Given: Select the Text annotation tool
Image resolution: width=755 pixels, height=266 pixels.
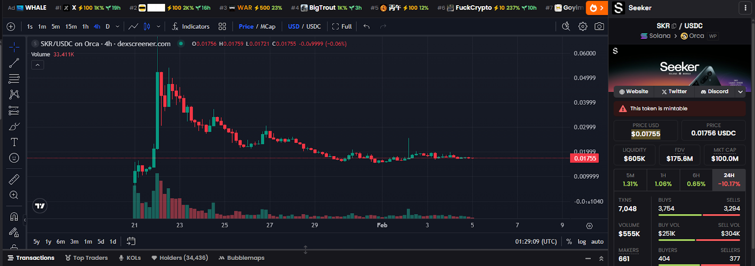Looking at the screenshot, I should click(14, 142).
